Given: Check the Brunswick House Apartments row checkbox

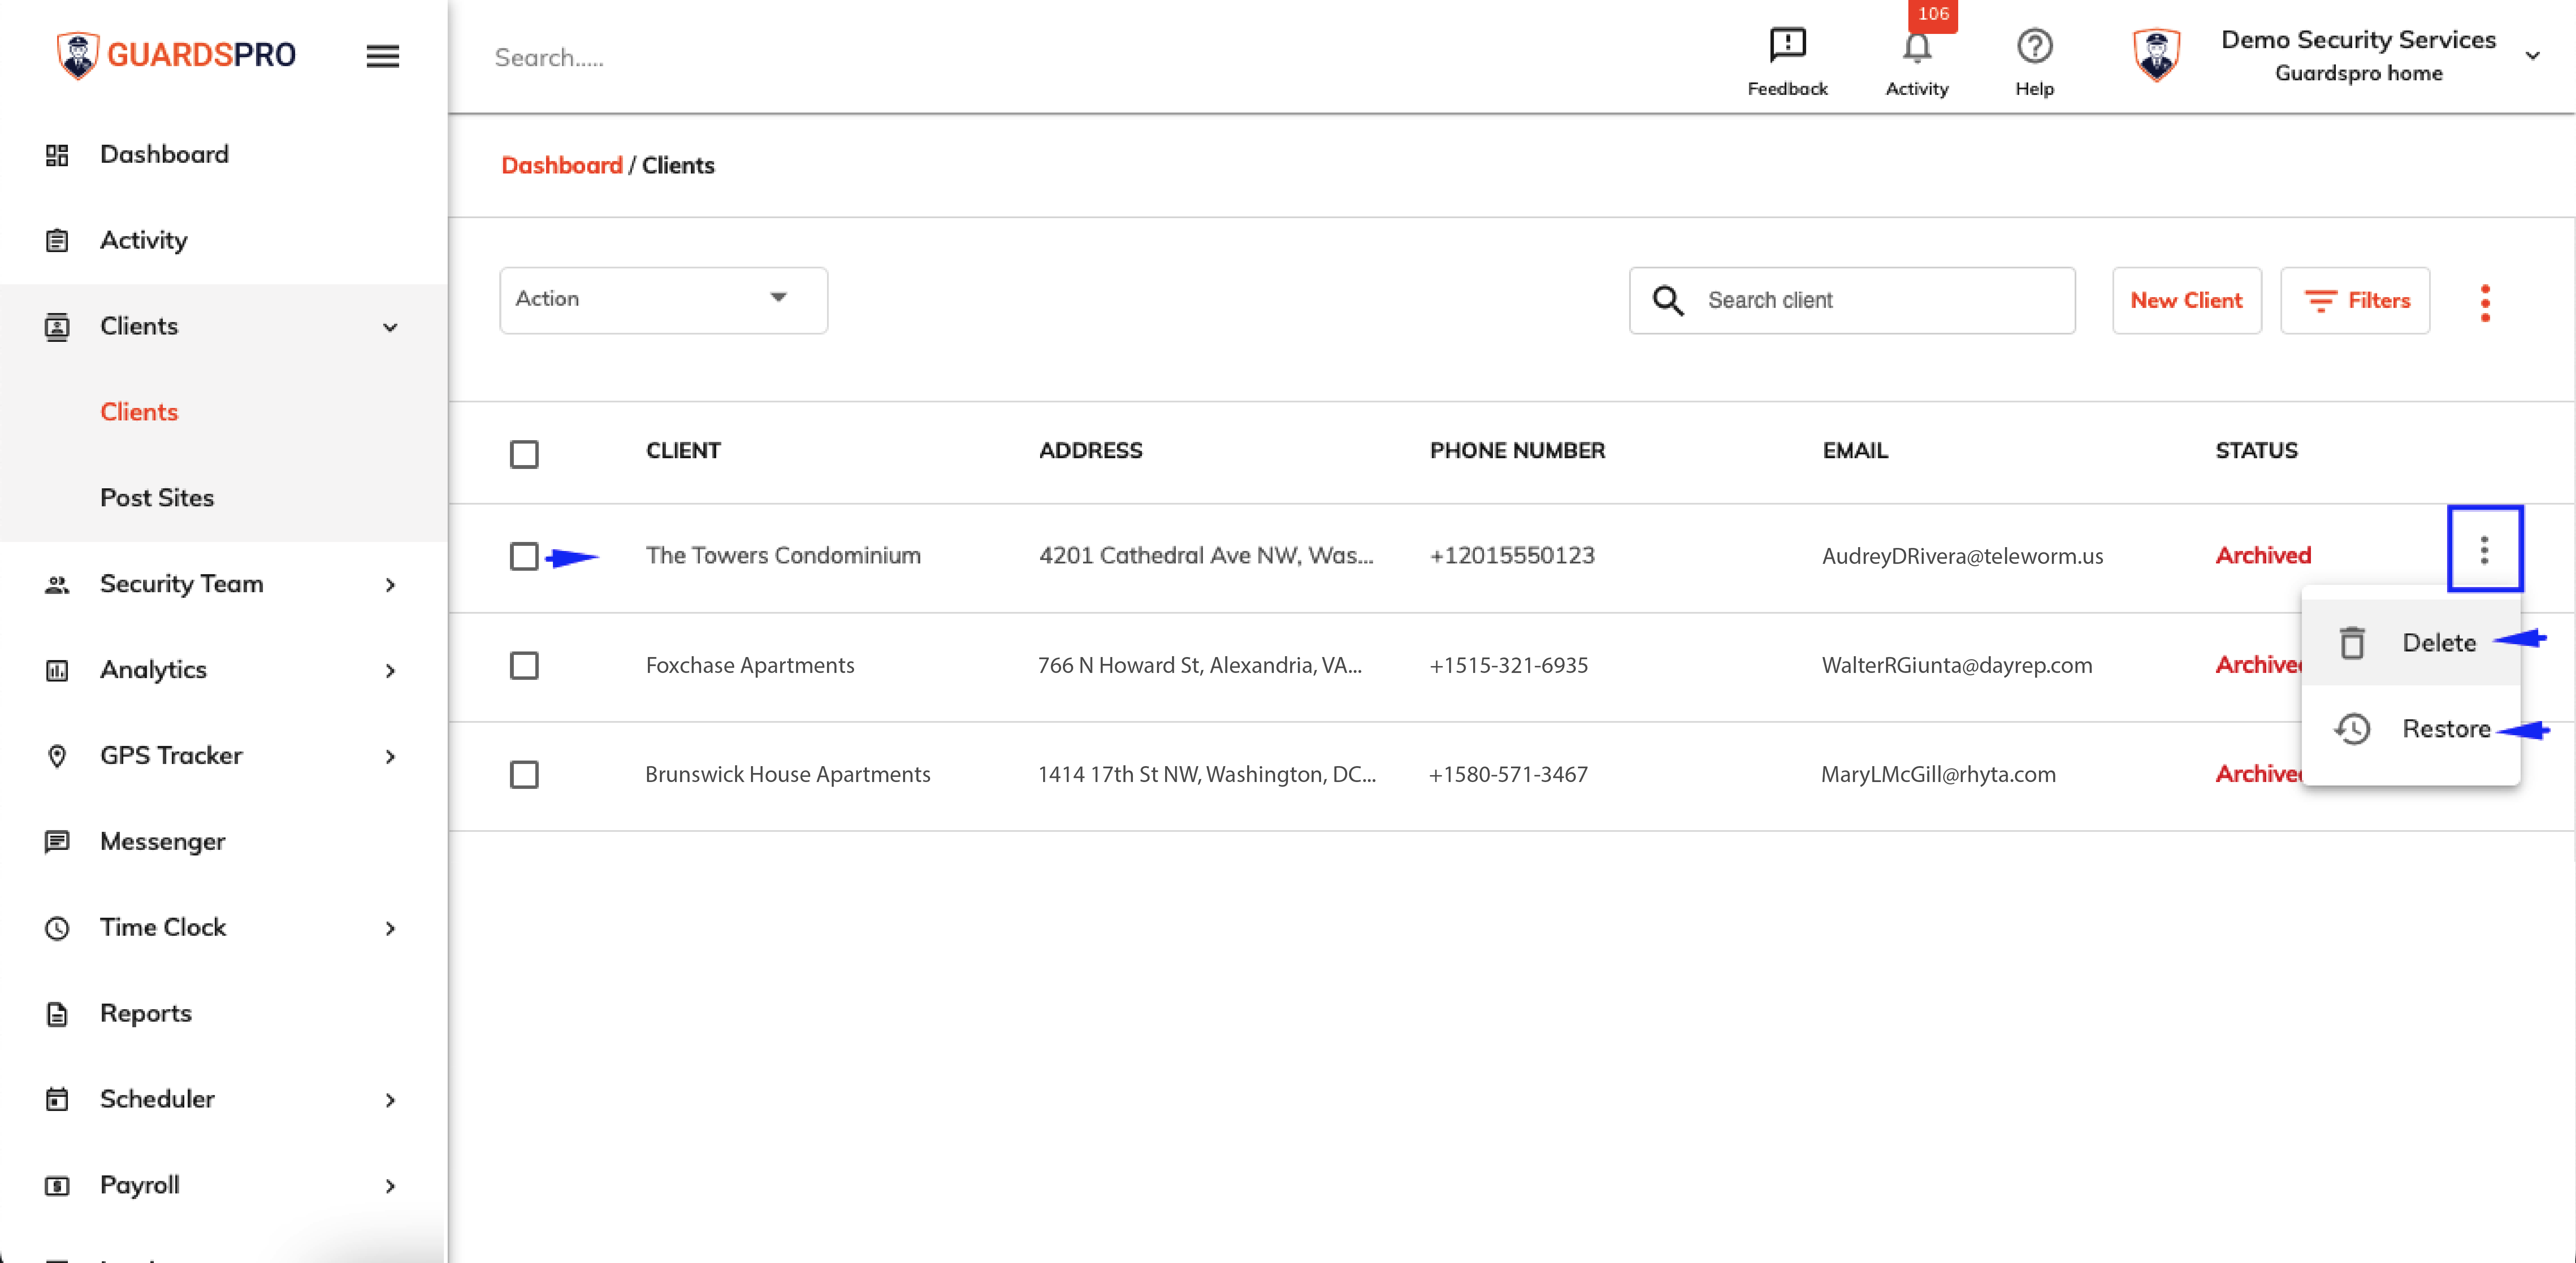Looking at the screenshot, I should pyautogui.click(x=524, y=774).
